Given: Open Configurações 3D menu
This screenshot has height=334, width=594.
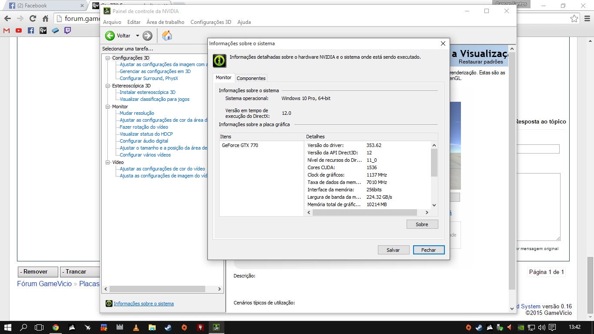Looking at the screenshot, I should click(x=211, y=22).
